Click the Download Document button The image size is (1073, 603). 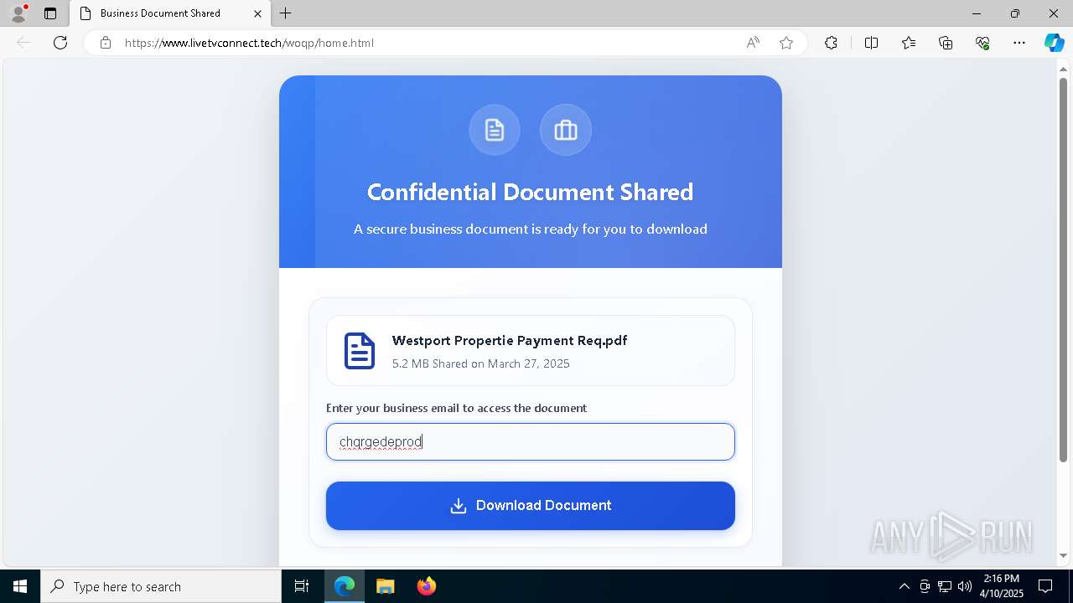point(531,506)
